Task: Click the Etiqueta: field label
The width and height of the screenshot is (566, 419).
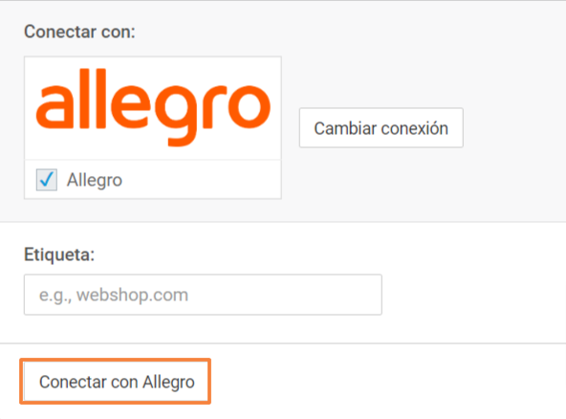Action: tap(59, 254)
